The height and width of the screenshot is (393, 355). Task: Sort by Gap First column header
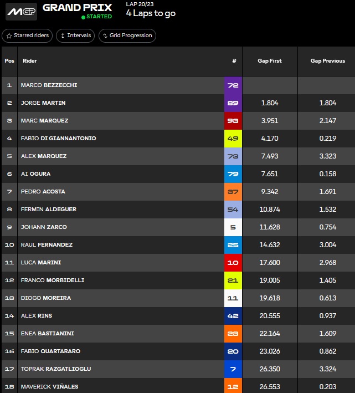270,61
